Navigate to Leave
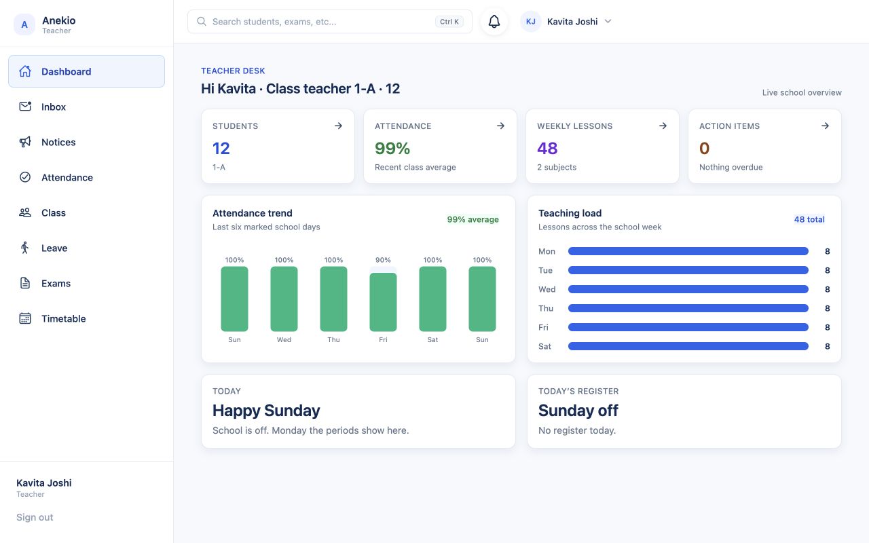Screen dimensions: 869x543 coord(86,248)
